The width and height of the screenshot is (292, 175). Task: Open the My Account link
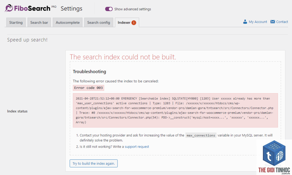(258, 22)
